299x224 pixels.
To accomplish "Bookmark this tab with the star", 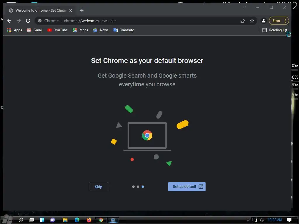I will (x=252, y=21).
